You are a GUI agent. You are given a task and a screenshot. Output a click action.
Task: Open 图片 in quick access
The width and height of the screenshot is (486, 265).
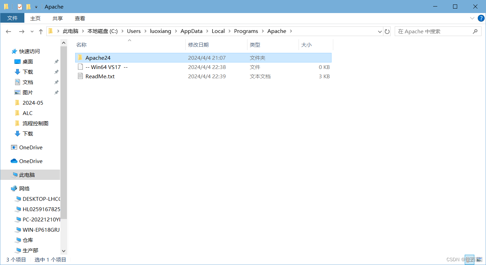pyautogui.click(x=28, y=92)
